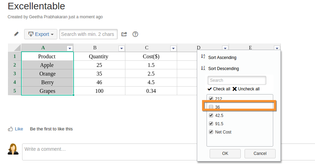Click the Sort Ascending icon
Image resolution: width=315 pixels, height=168 pixels.
tap(203, 56)
